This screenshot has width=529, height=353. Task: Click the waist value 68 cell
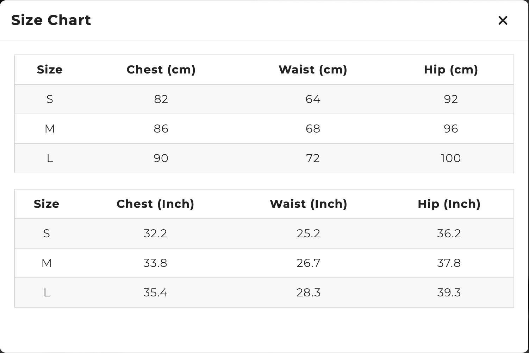(x=313, y=129)
